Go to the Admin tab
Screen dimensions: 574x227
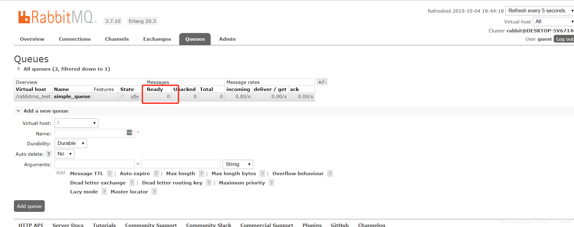(x=227, y=39)
